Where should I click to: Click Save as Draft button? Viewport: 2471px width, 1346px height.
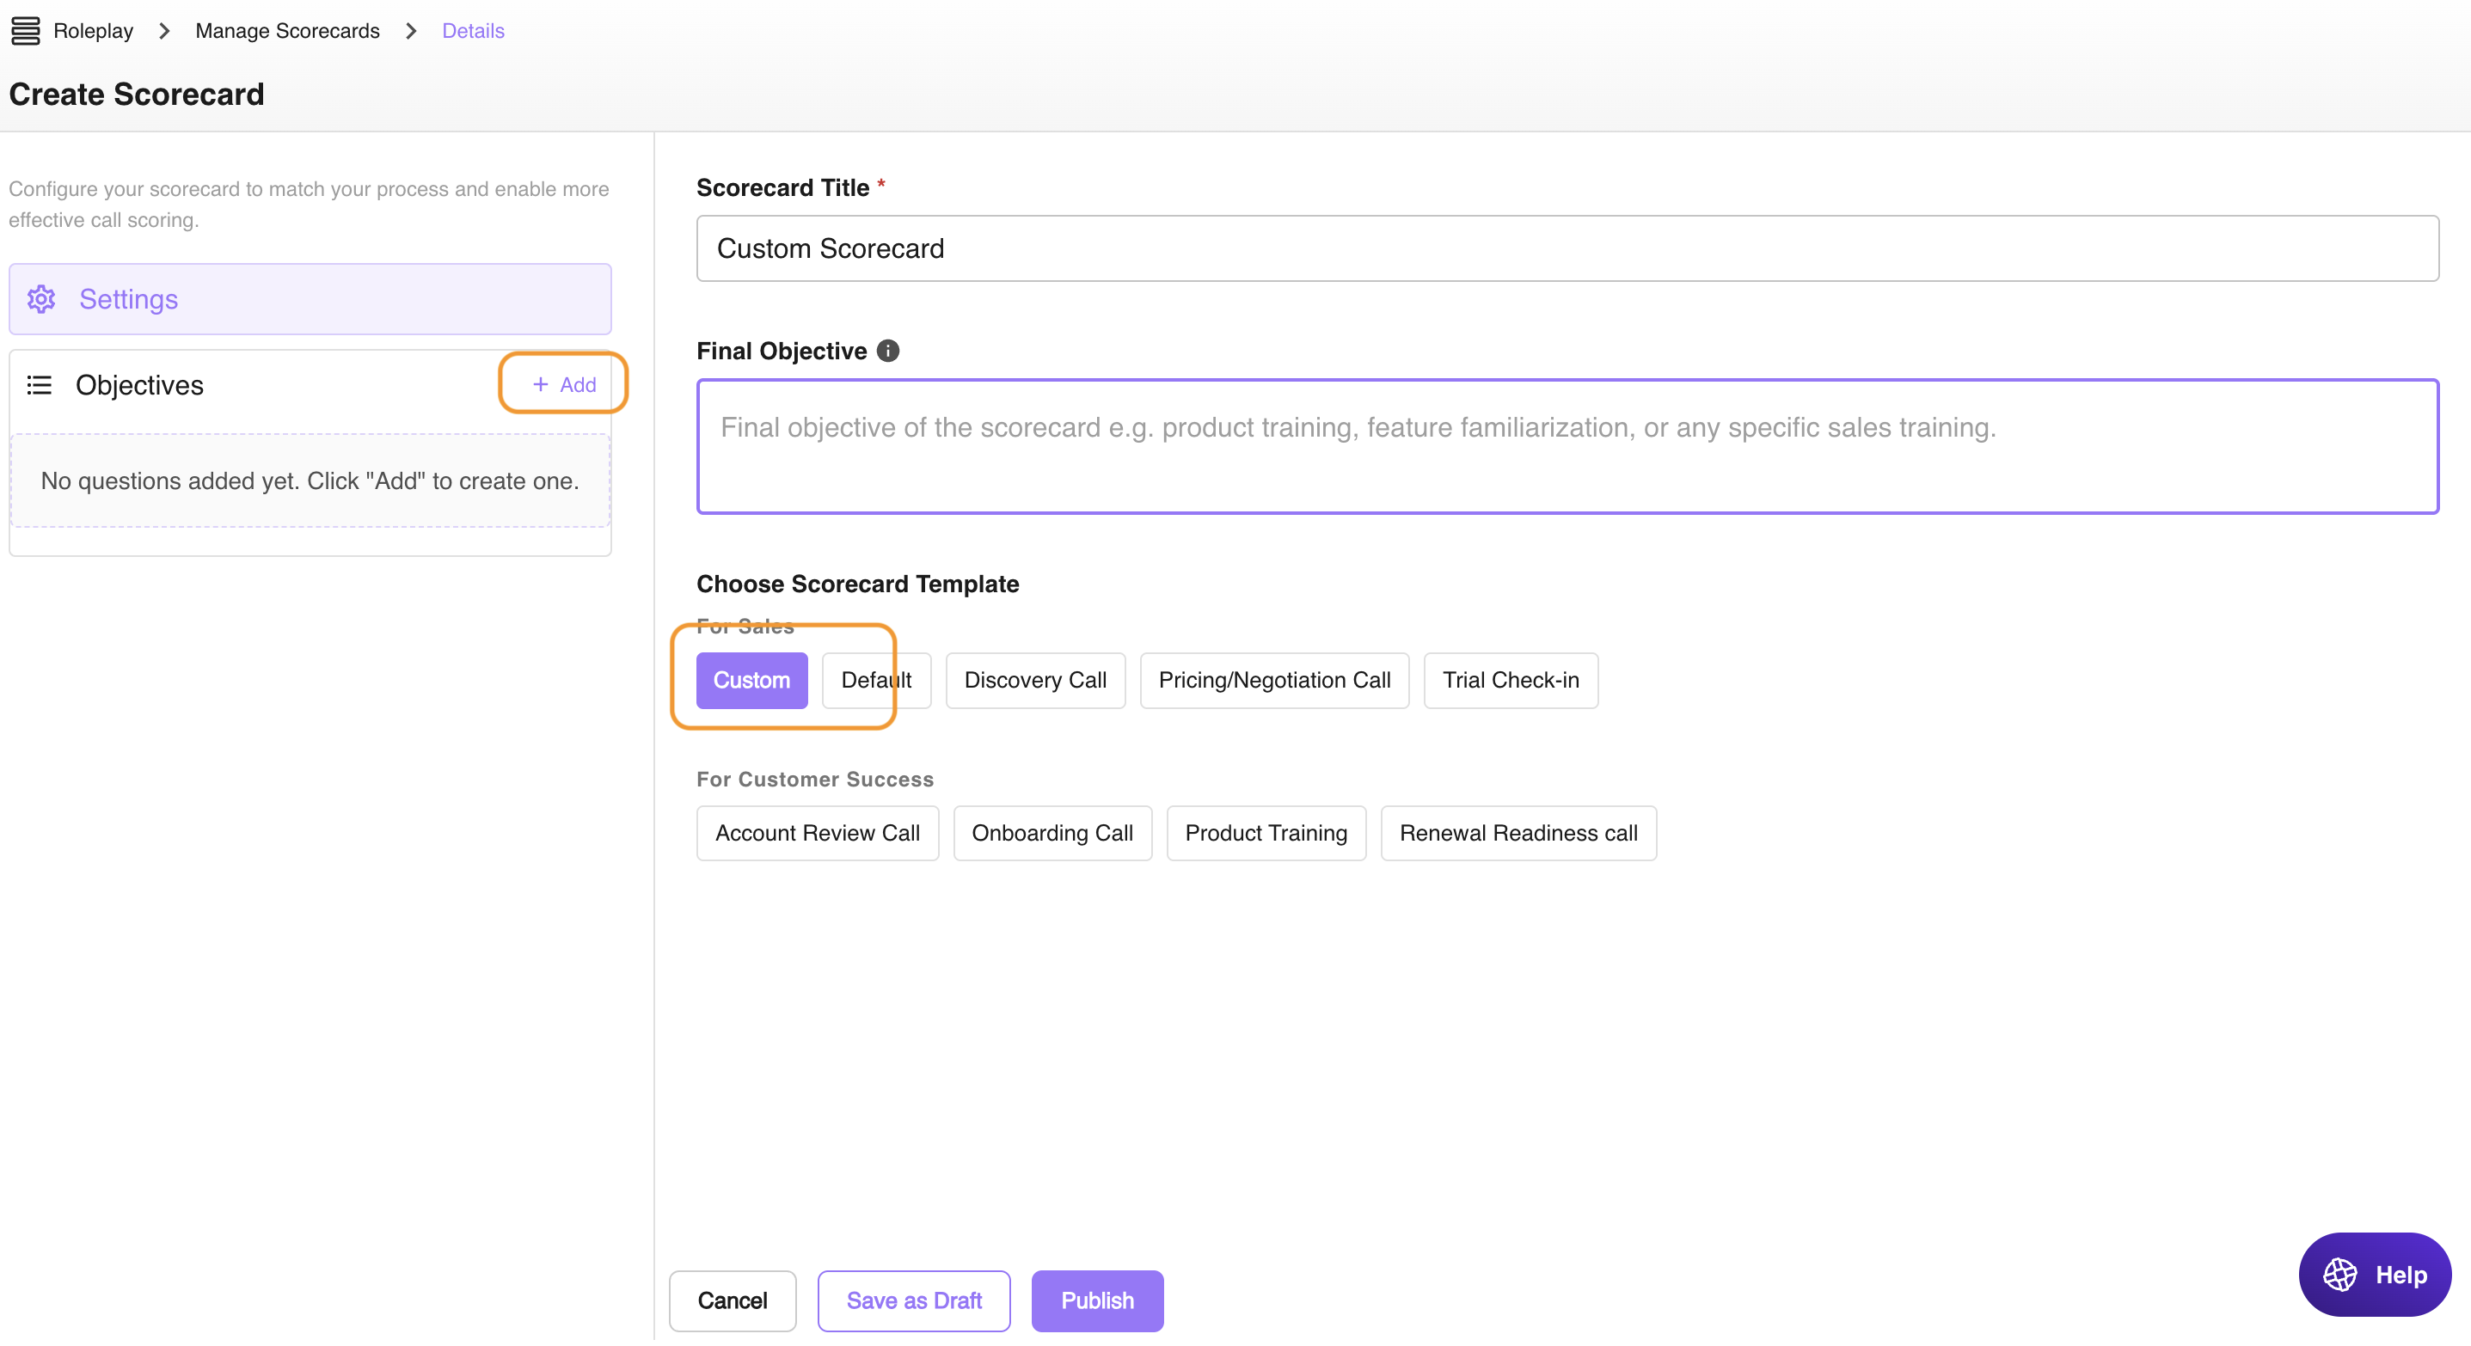[x=913, y=1300]
